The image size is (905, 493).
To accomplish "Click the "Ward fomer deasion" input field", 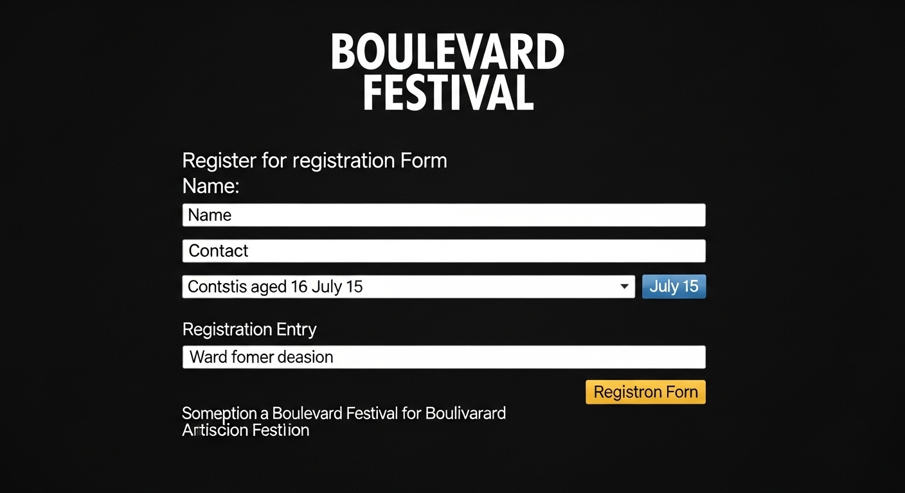I will coord(444,357).
